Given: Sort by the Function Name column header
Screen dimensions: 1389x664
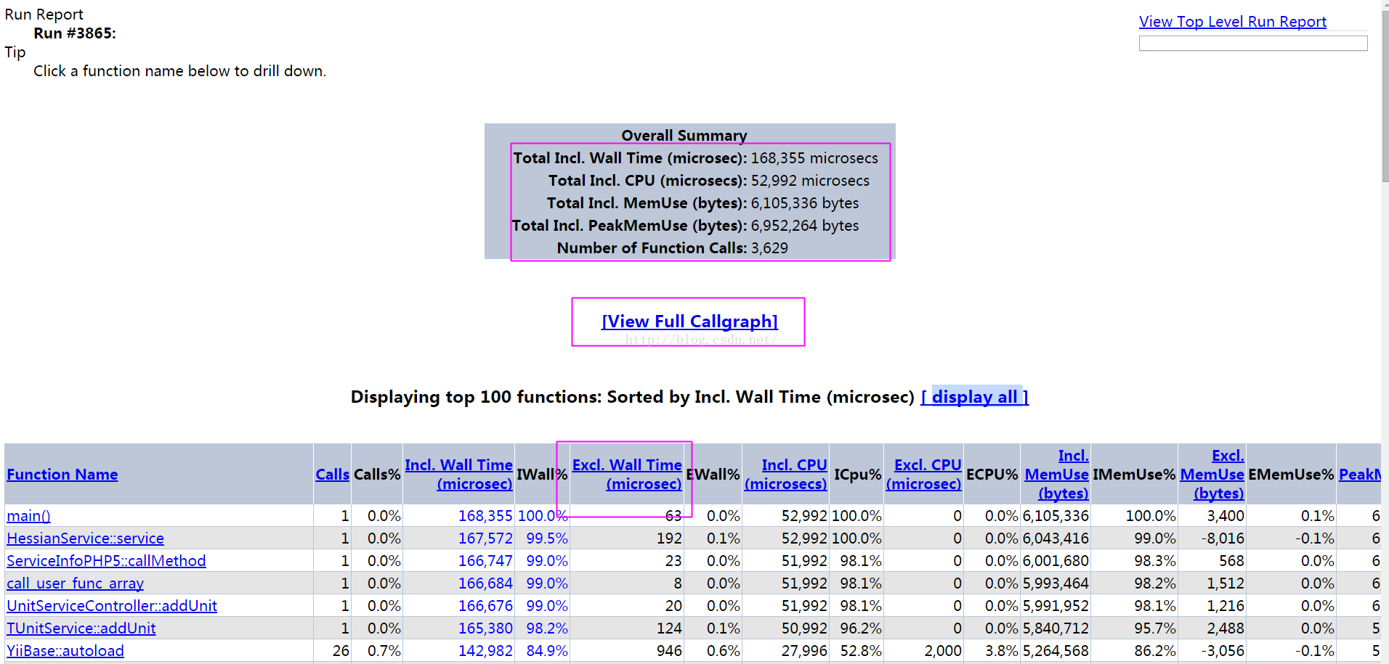Looking at the screenshot, I should coord(62,475).
